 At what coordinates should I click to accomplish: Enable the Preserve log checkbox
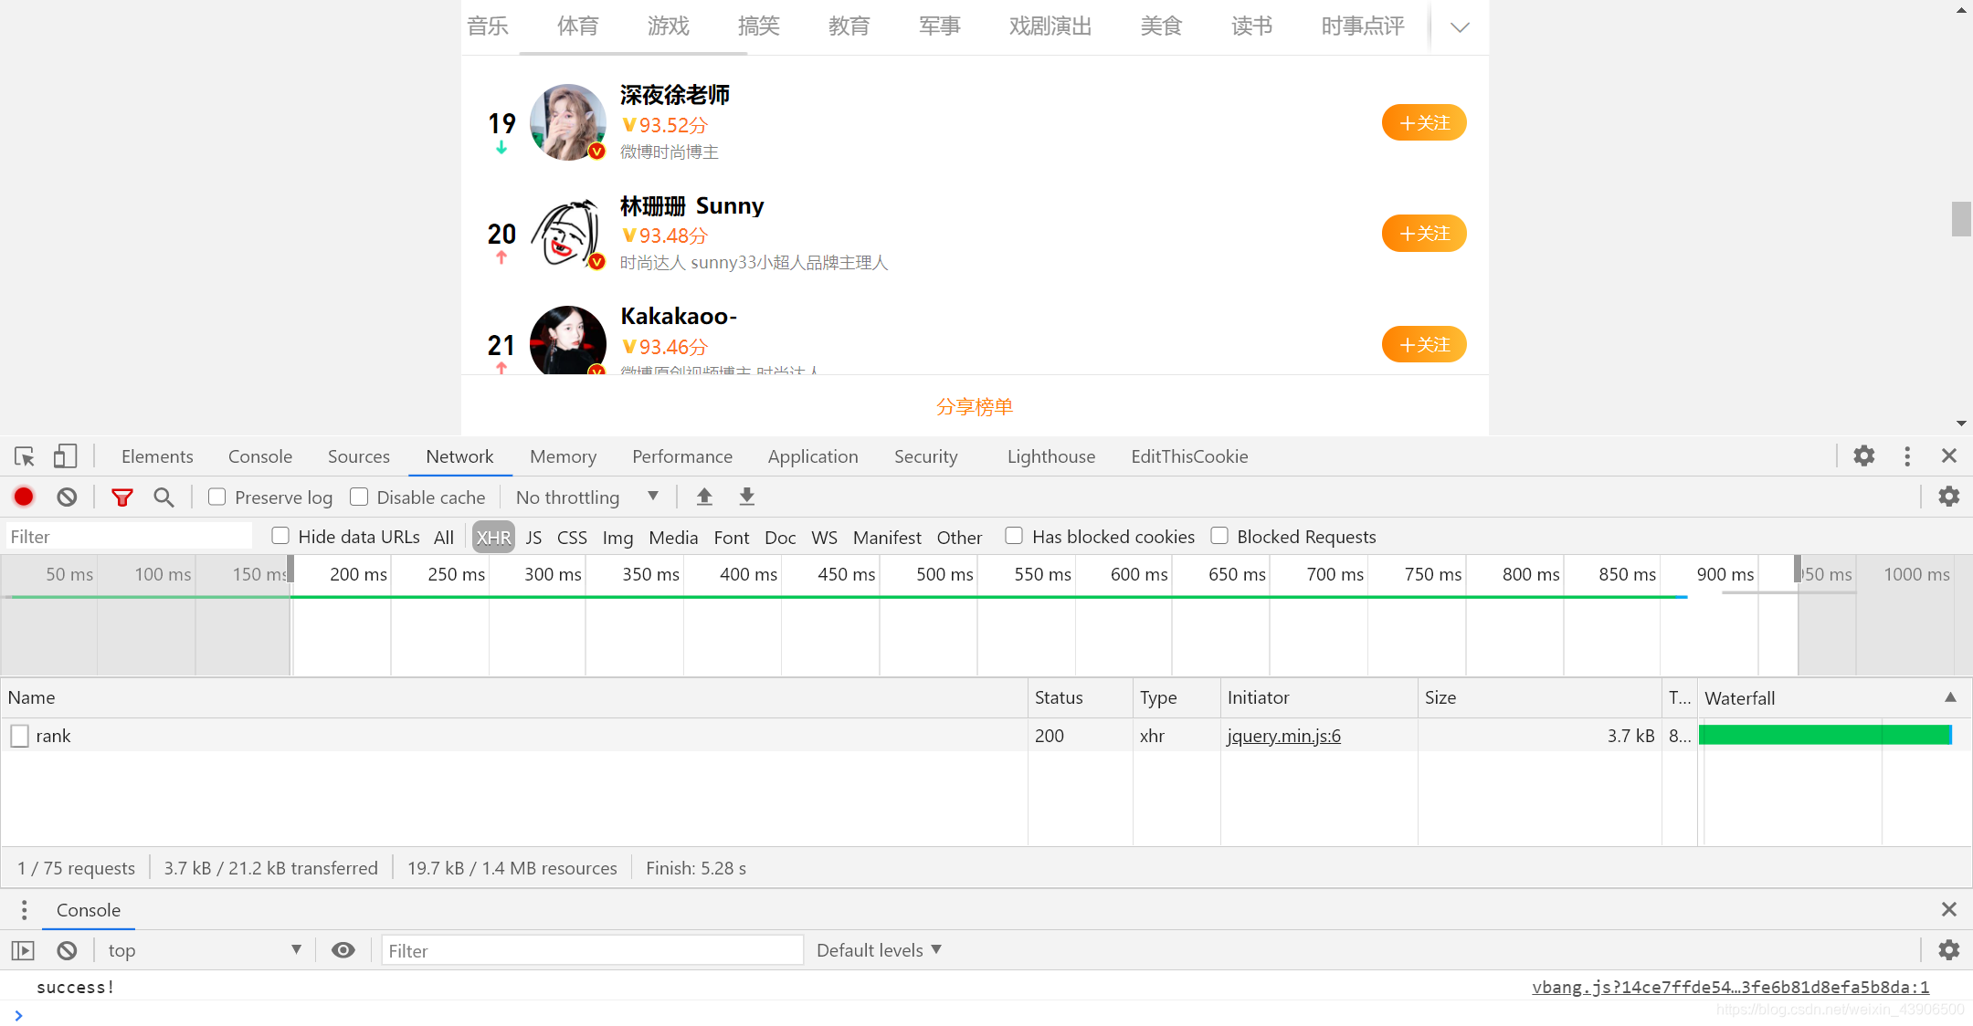tap(217, 497)
